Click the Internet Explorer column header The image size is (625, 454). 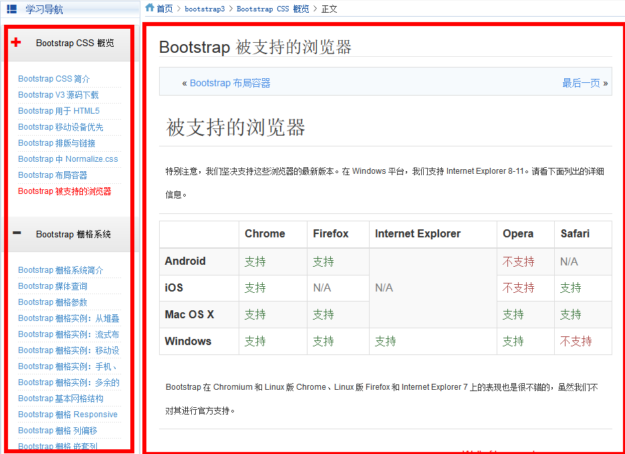click(x=418, y=234)
